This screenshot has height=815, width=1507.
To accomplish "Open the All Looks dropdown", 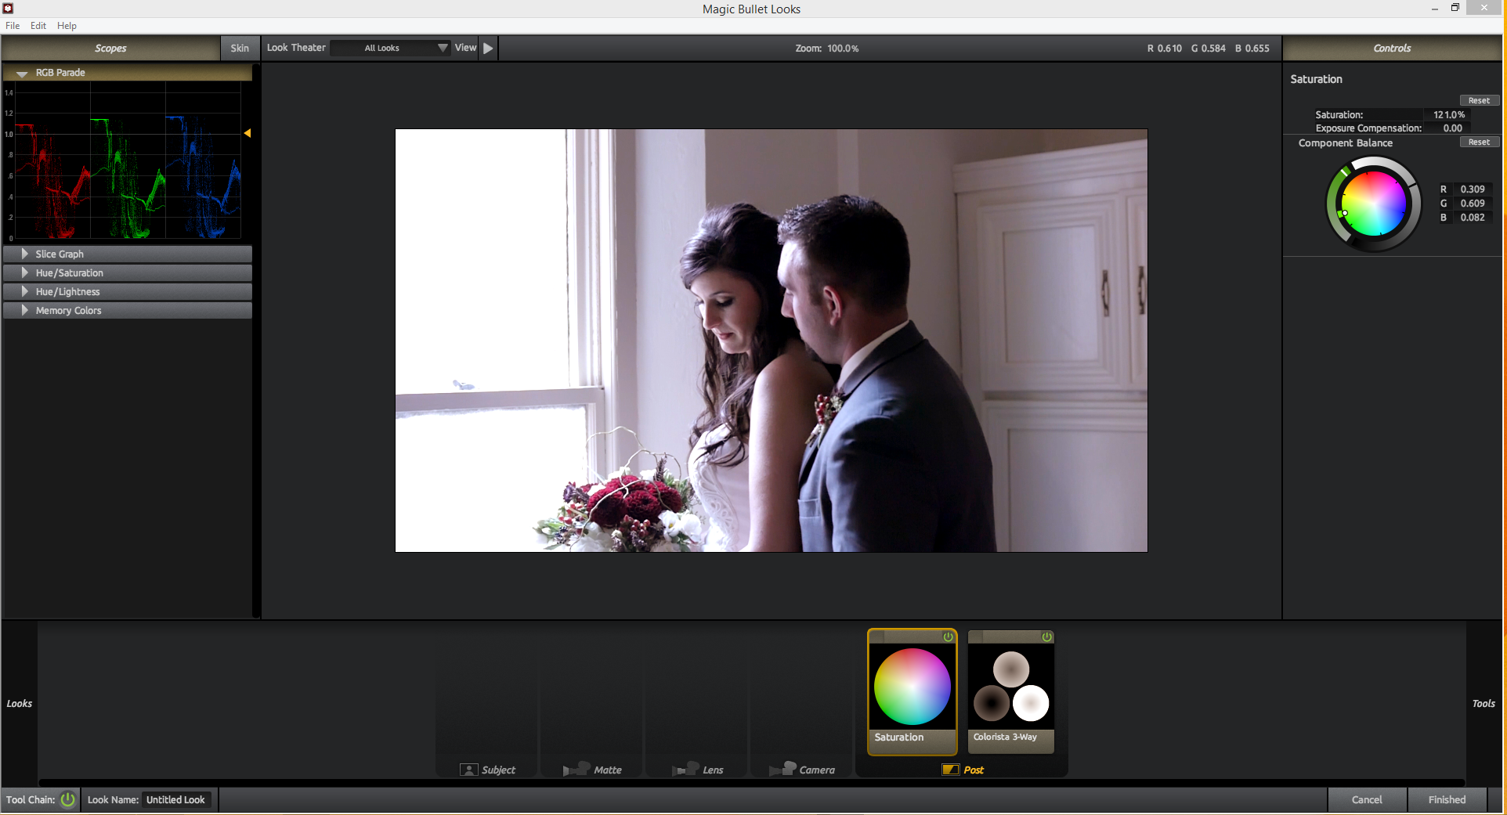I will click(x=390, y=48).
